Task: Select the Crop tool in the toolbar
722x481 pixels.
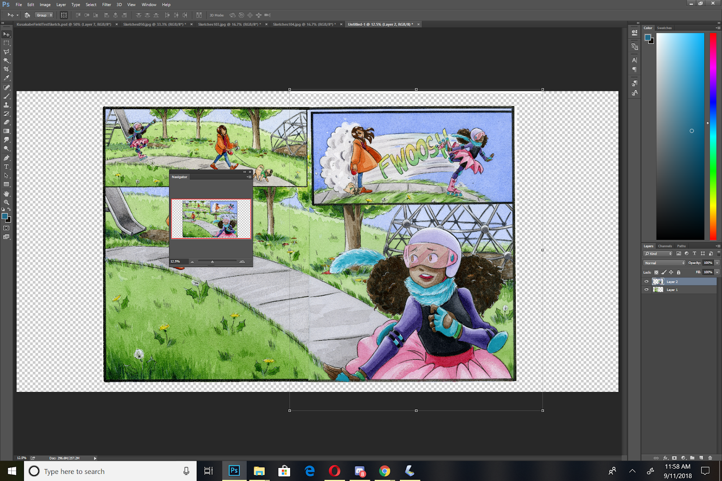Action: point(6,69)
